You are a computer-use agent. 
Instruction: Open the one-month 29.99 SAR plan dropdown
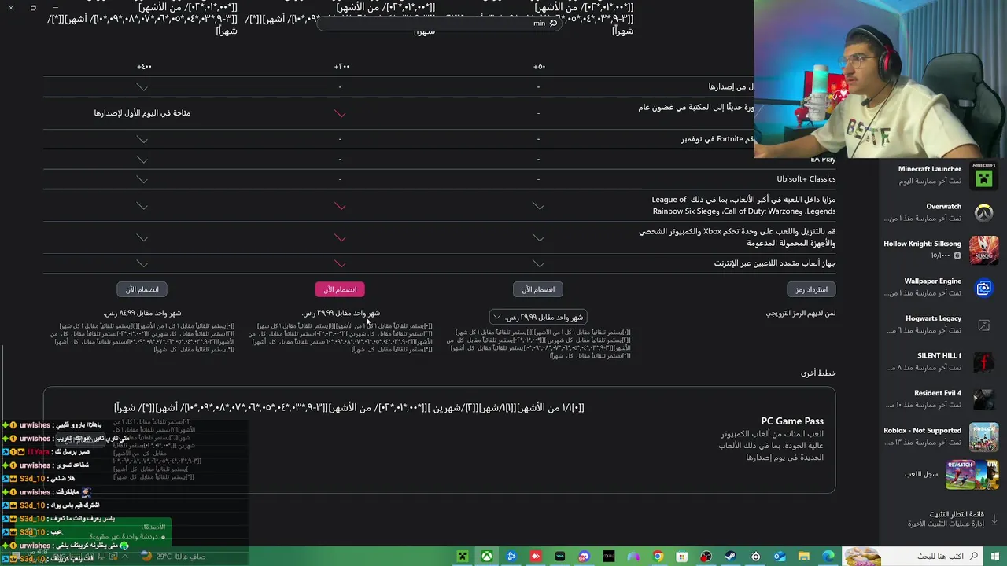[x=538, y=317]
